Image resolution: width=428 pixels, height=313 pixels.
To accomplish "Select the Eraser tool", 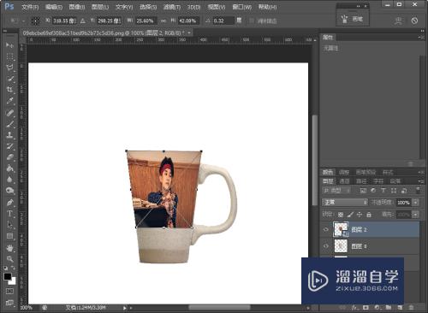I will tap(9, 156).
